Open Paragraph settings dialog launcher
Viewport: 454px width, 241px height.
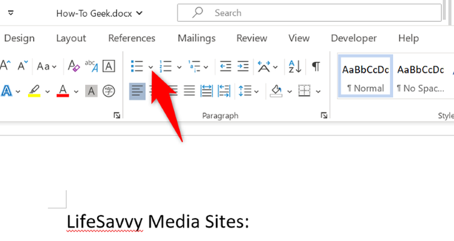324,116
